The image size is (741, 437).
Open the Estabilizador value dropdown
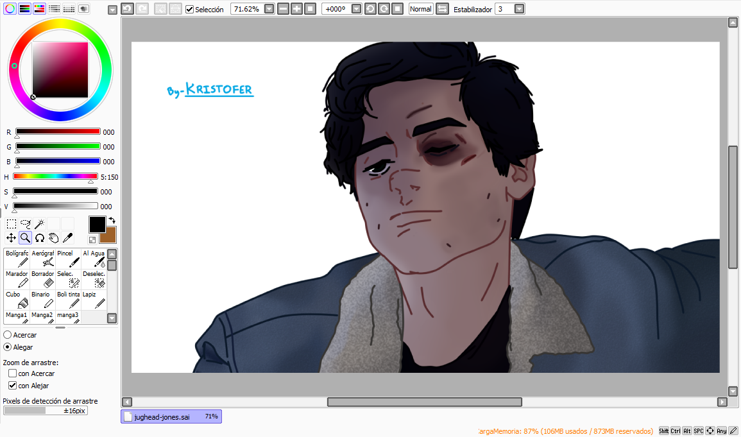(520, 9)
